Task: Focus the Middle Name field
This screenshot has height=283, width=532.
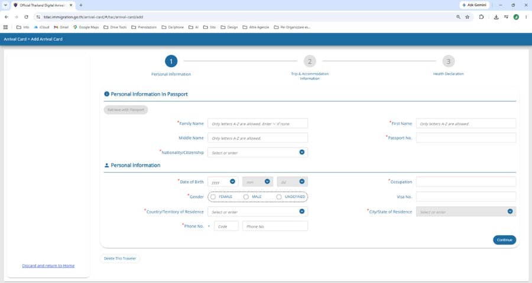Action: pyautogui.click(x=258, y=138)
